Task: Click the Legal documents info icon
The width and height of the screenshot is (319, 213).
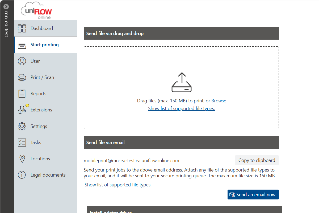Action: 22,175
